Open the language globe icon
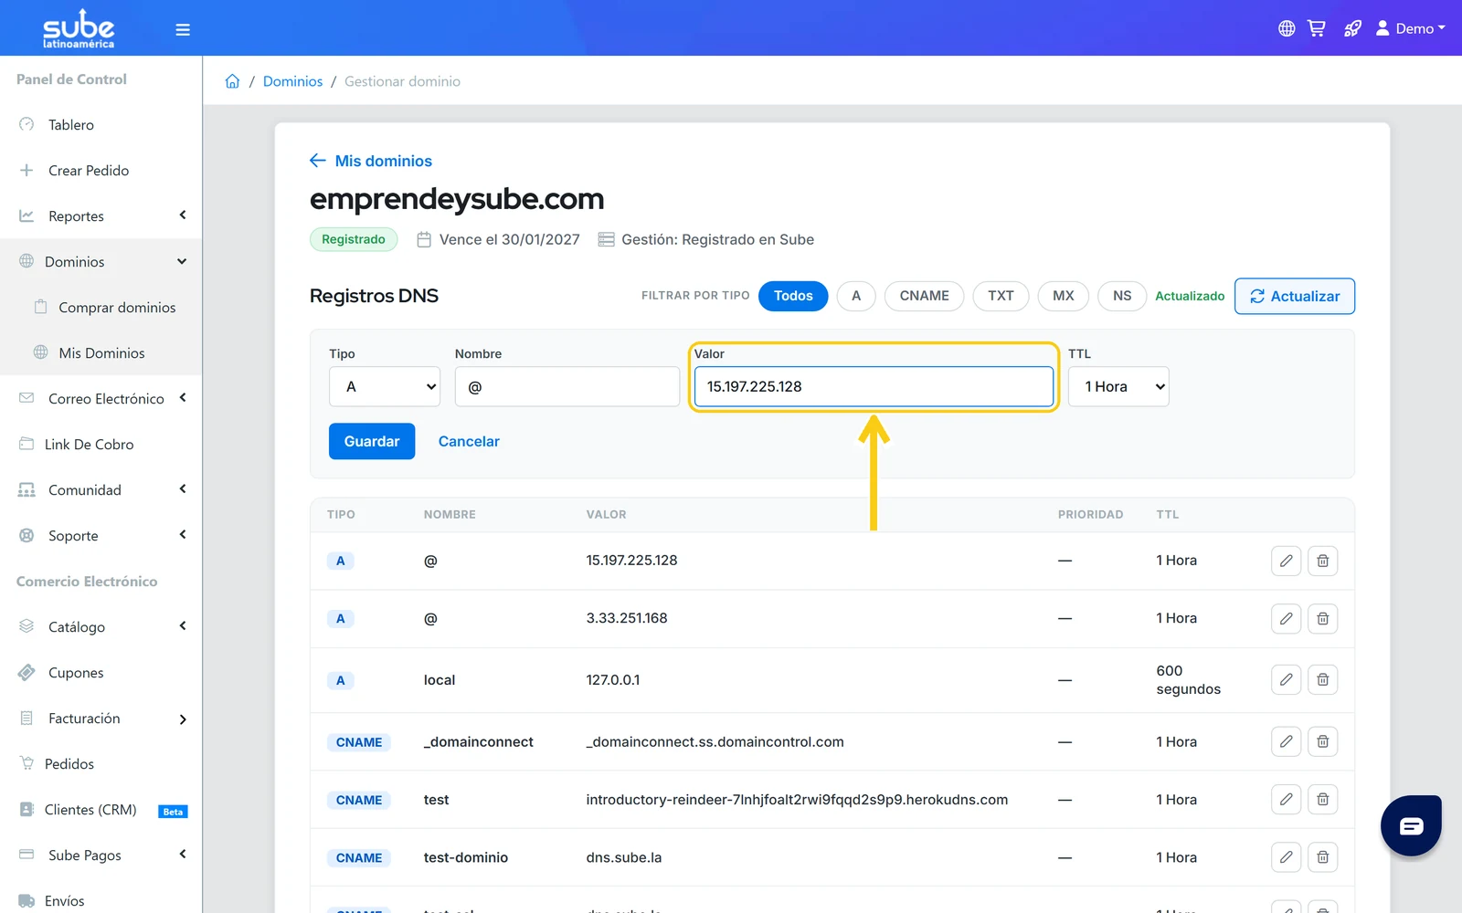The image size is (1462, 913). click(1287, 28)
